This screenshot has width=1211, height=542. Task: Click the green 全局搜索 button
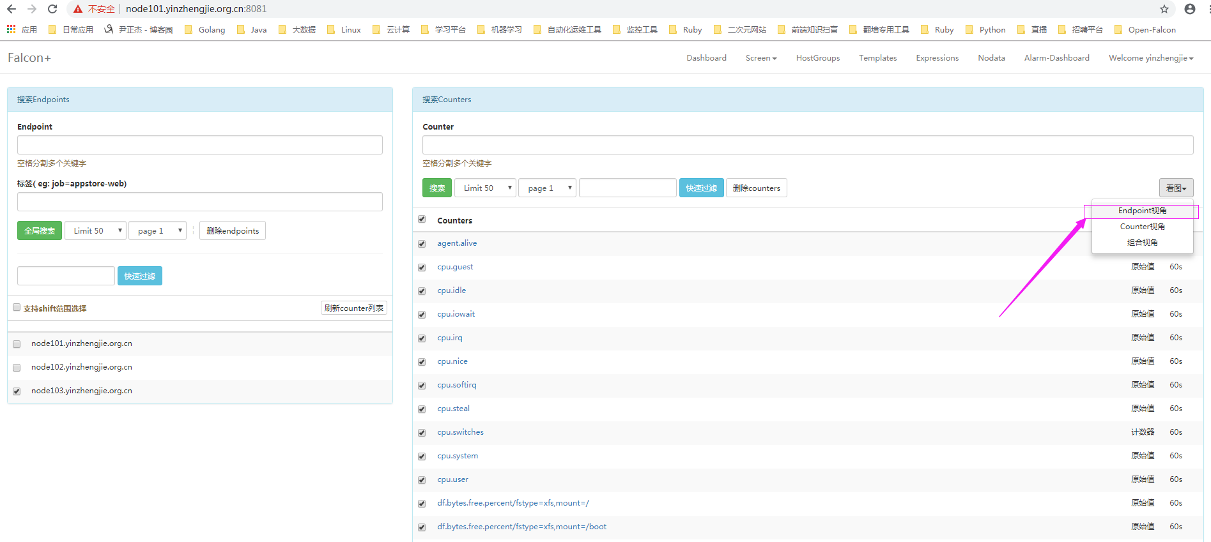pos(40,230)
